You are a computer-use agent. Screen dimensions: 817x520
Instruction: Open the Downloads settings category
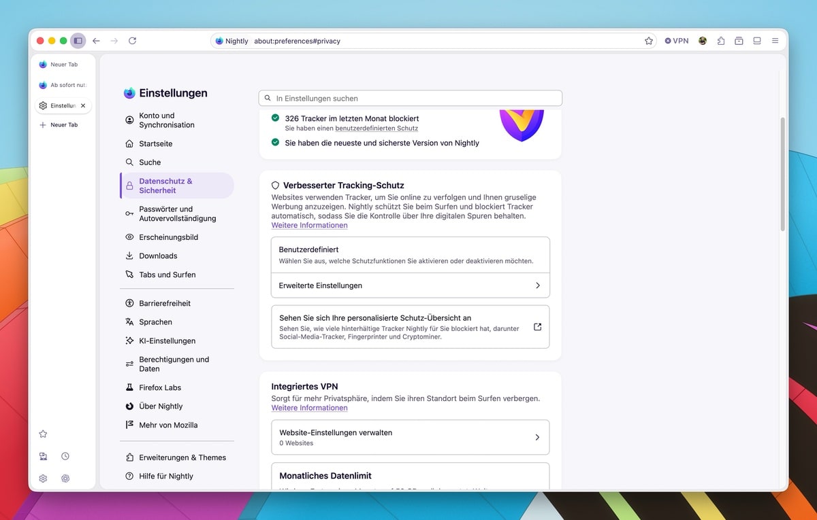(177, 256)
